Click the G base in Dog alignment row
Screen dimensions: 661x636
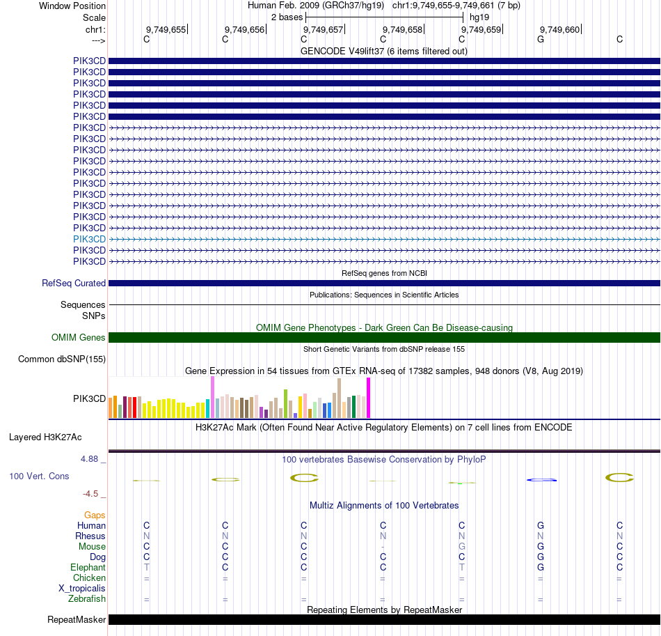541,557
